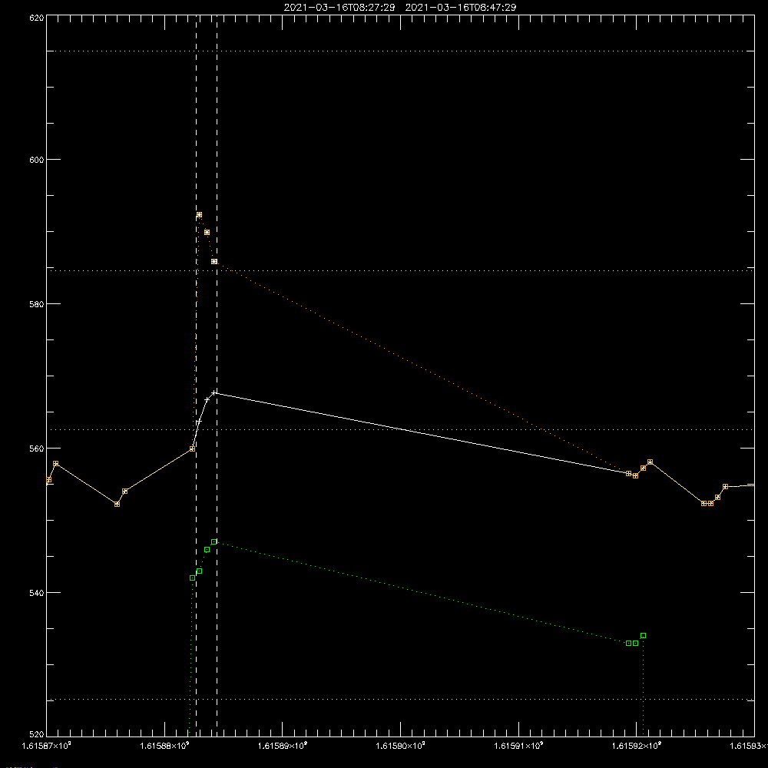The image size is (768, 768).
Task: Select the horizontal dotted line near 525
Action: coord(401,700)
